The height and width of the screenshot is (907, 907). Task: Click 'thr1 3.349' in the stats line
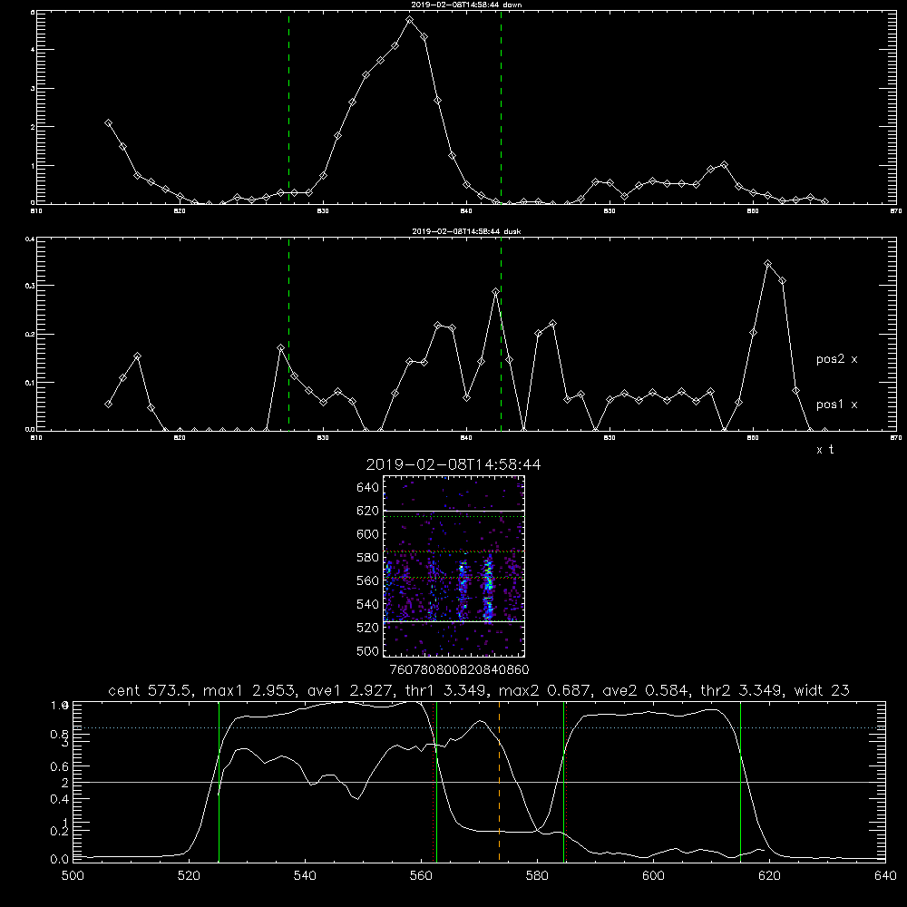tap(446, 690)
